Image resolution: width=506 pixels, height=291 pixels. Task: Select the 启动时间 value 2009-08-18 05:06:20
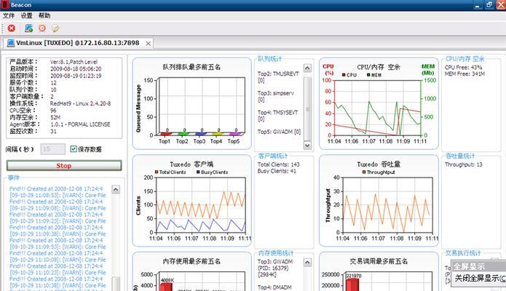[76, 68]
